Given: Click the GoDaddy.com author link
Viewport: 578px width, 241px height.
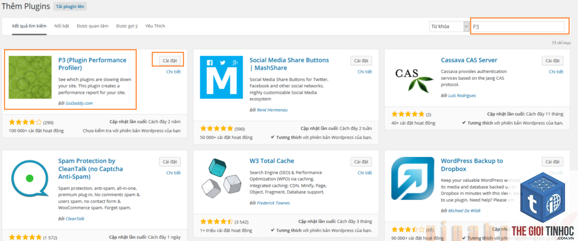Looking at the screenshot, I should [79, 103].
